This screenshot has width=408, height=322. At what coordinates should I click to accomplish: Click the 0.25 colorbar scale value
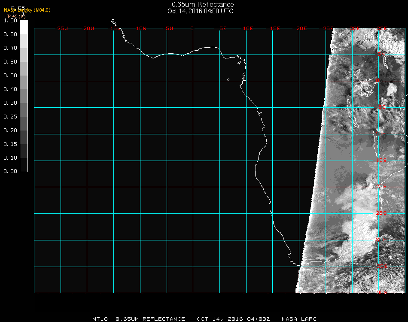click(10, 116)
